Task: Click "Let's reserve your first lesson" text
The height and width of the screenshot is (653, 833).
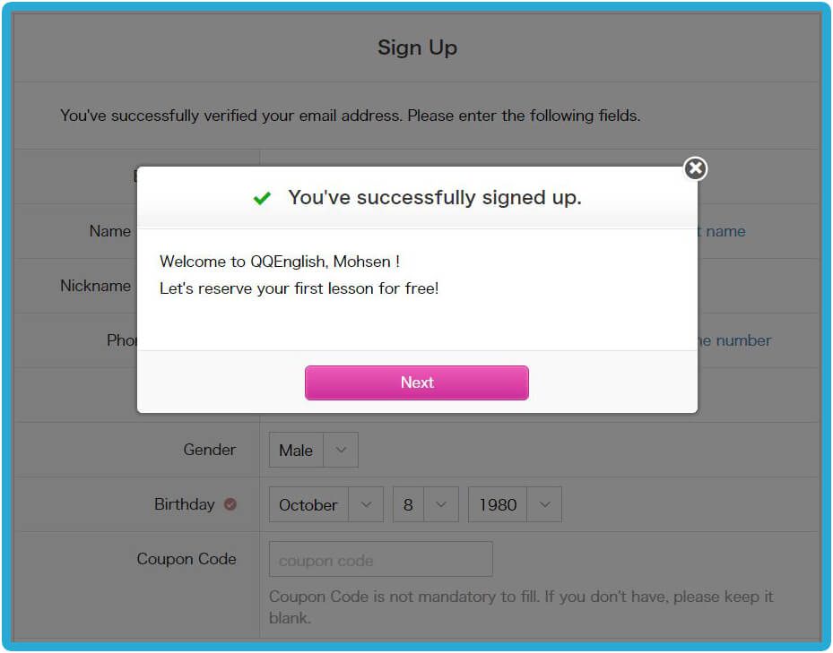Action: 299,288
